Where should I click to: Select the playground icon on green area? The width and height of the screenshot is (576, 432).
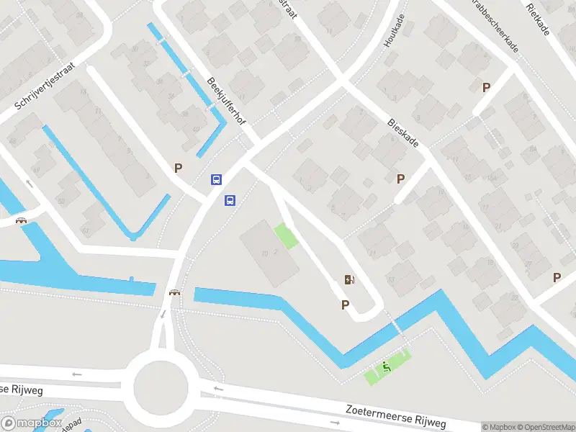[x=386, y=366]
